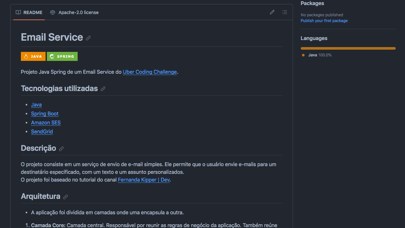Viewport: 405px width, 228px height.
Task: Click the bold 'Camada Core:' text
Action: pos(48,225)
